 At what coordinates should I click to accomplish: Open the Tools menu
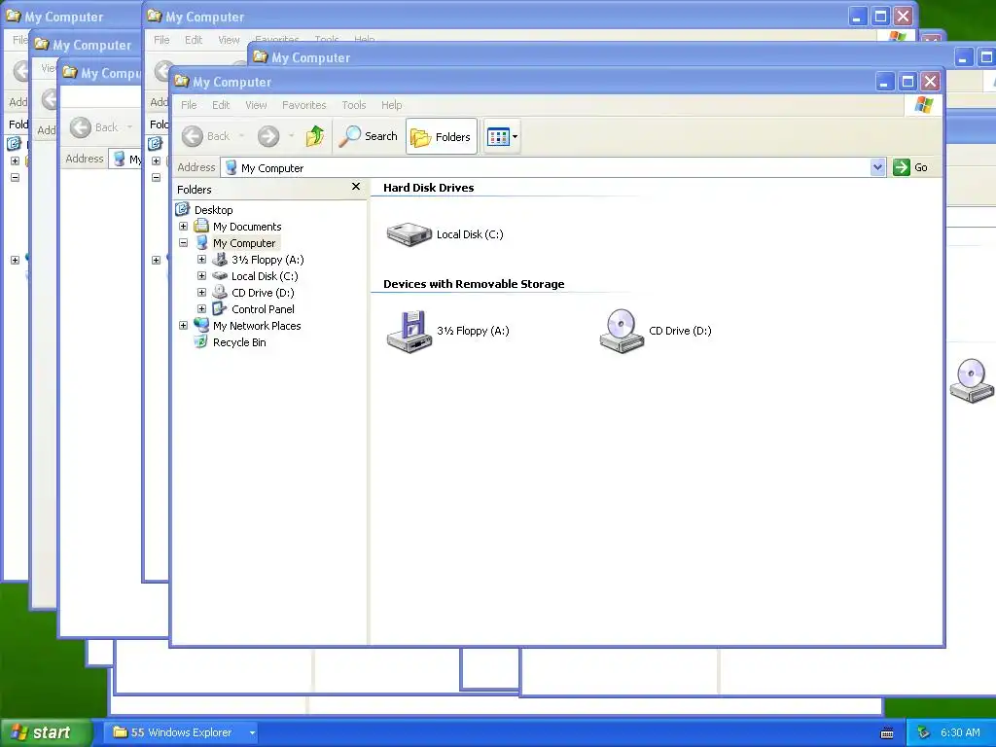354,105
